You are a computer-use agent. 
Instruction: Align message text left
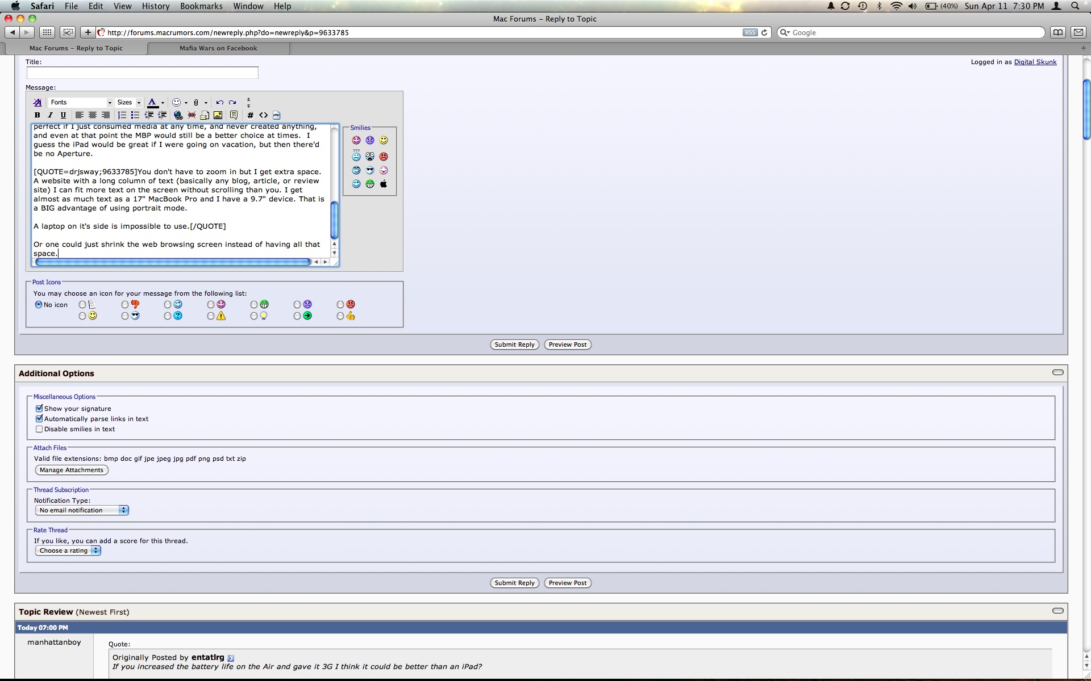pos(80,115)
